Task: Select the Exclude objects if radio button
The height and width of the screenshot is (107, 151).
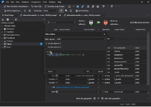Action: [46, 47]
